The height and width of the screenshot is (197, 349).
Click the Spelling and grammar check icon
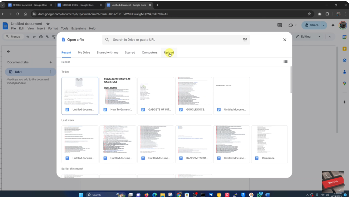point(47,37)
